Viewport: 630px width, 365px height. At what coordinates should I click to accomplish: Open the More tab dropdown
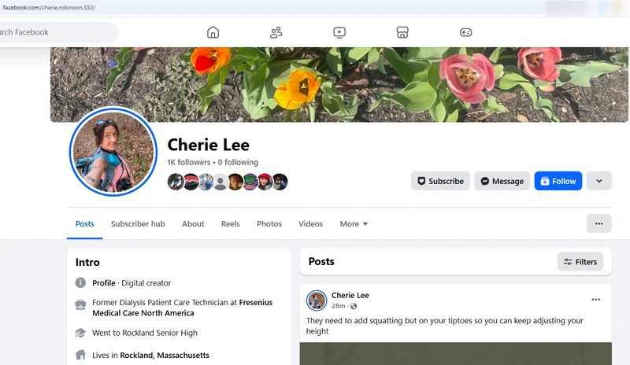[354, 224]
